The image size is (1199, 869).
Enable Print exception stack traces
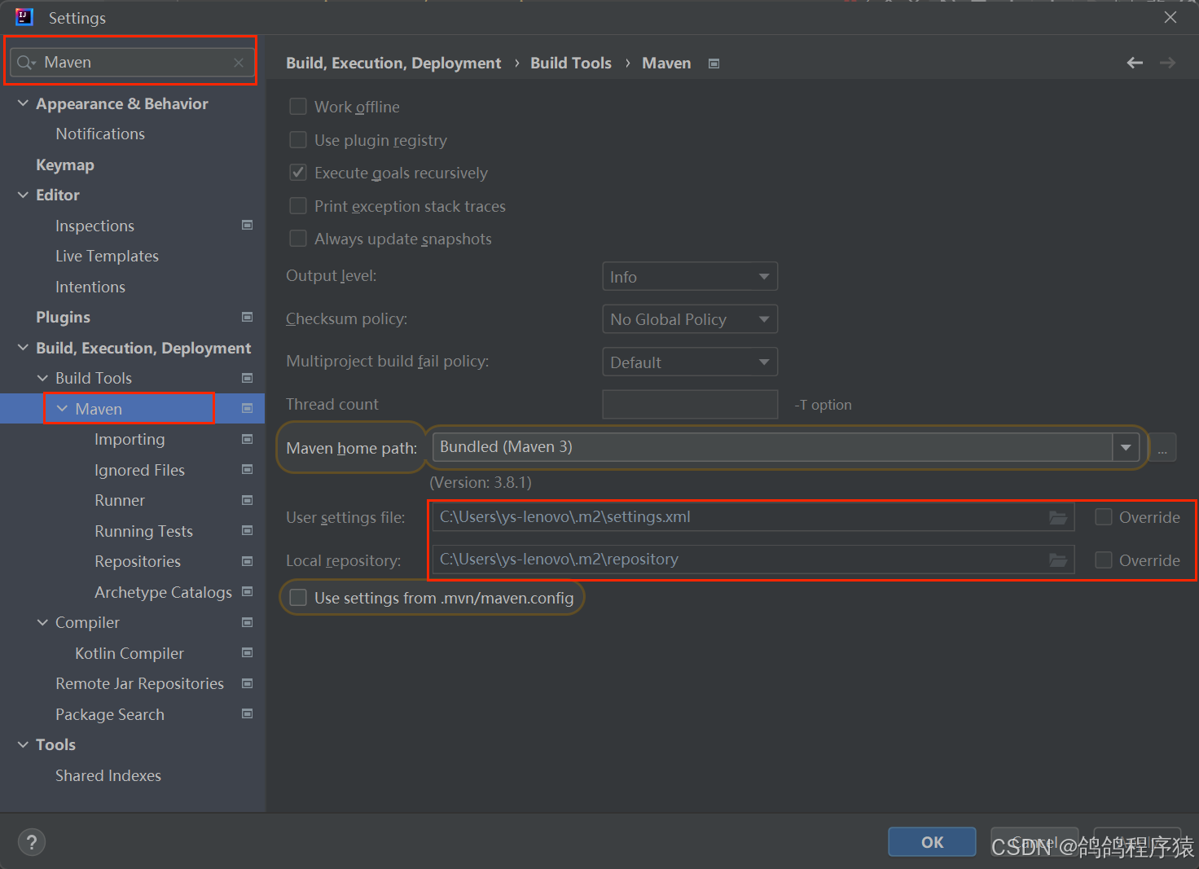pos(298,206)
